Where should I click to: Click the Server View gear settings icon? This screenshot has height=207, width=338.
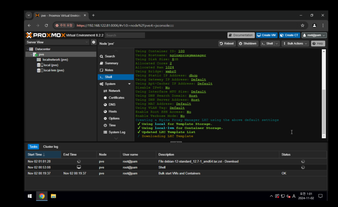94,42
